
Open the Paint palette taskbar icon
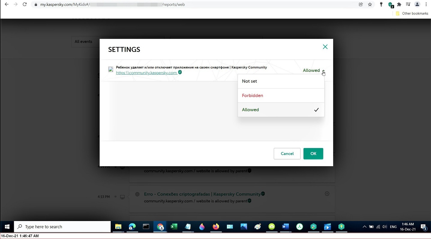click(258, 227)
